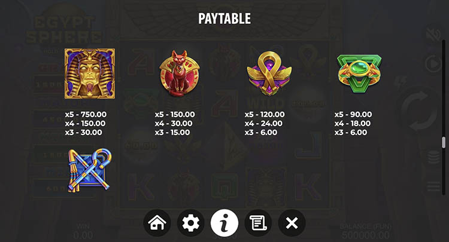
Task: Select the info paytable tab icon
Action: point(224,223)
